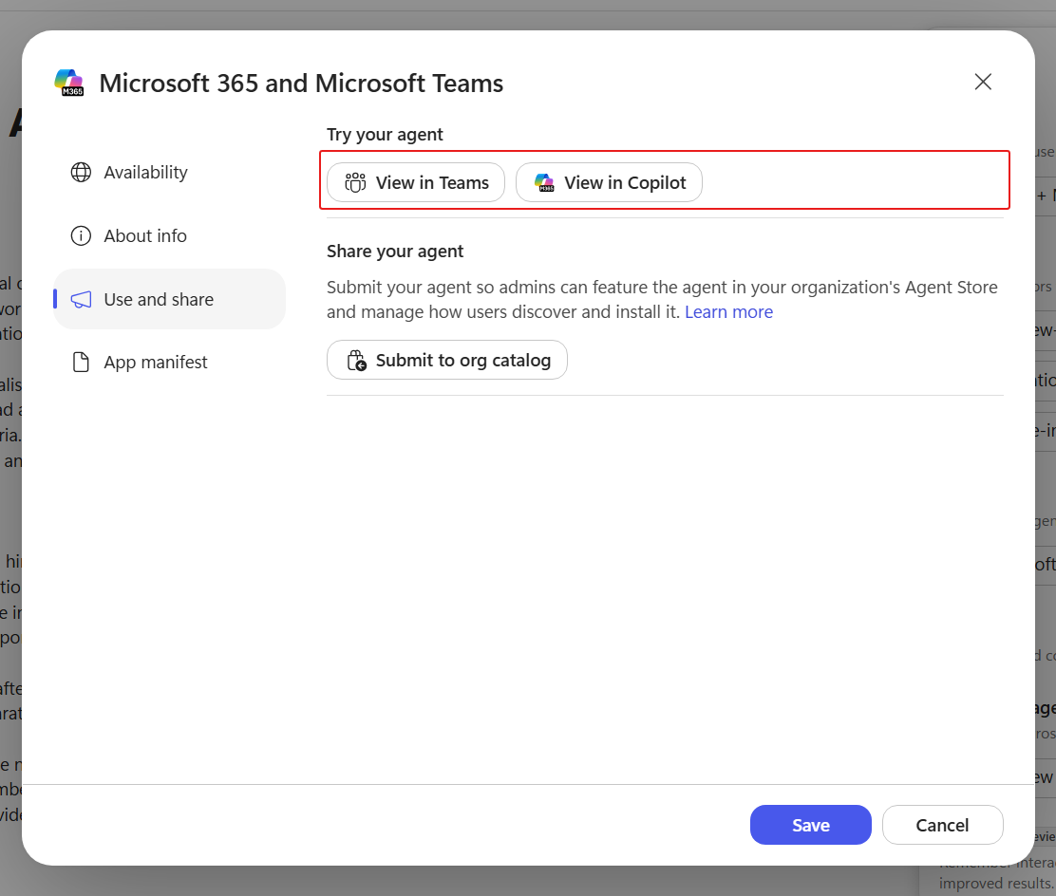The image size is (1056, 896).
Task: Open the About info section
Action: click(x=169, y=235)
